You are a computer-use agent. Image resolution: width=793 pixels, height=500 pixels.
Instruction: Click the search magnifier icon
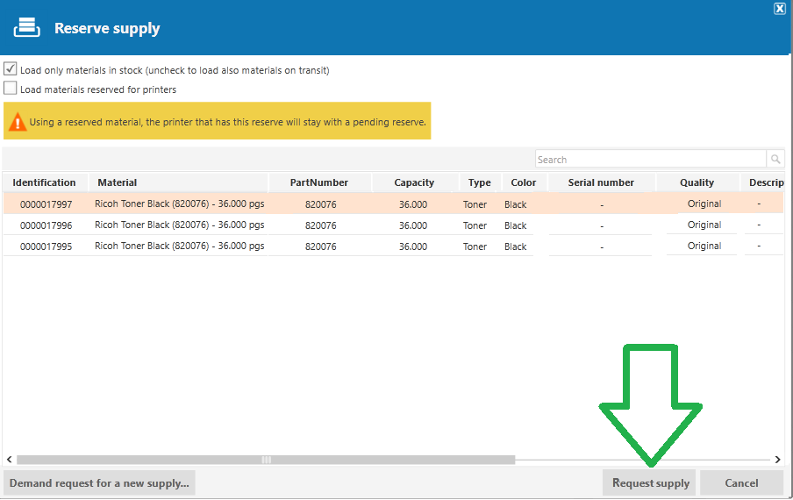tap(775, 160)
